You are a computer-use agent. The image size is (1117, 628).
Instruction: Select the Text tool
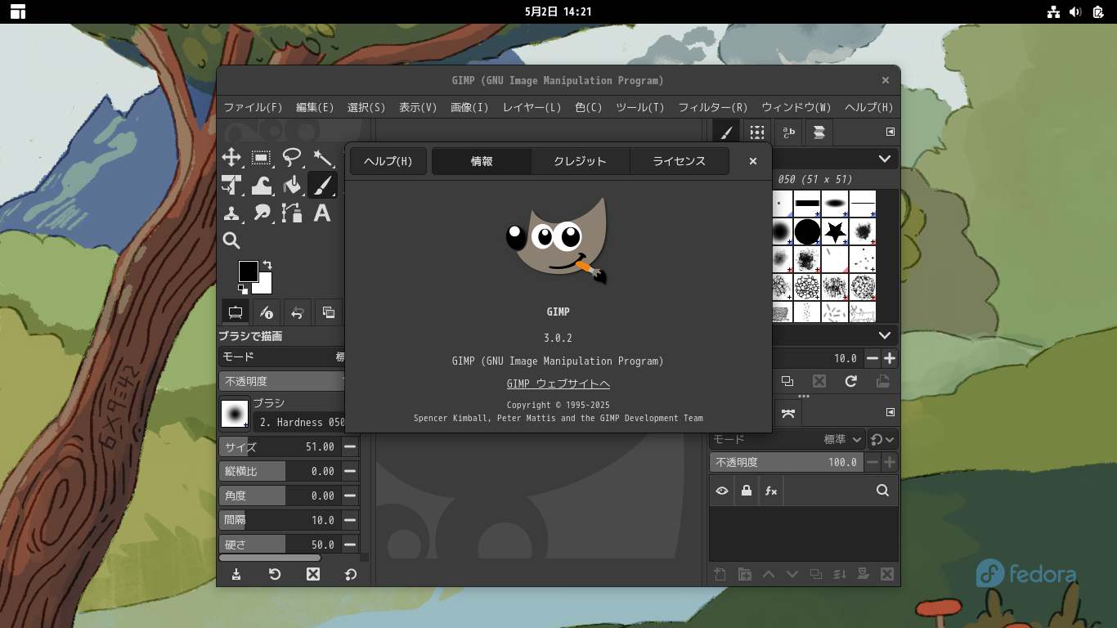[322, 213]
